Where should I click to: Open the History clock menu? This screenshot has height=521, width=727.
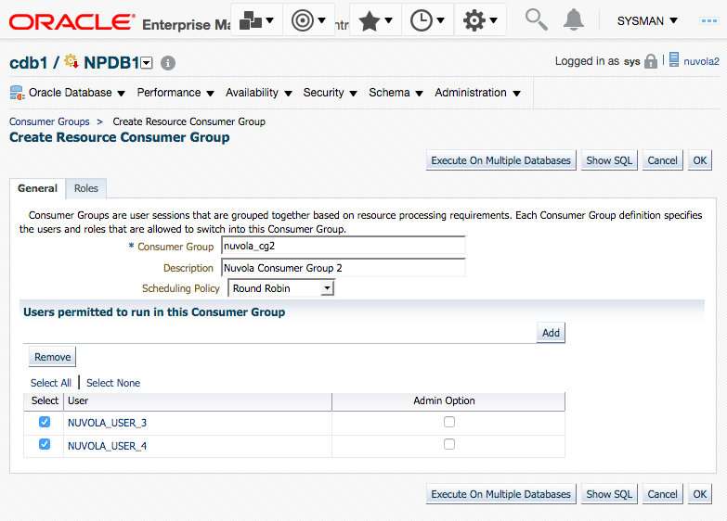click(427, 20)
